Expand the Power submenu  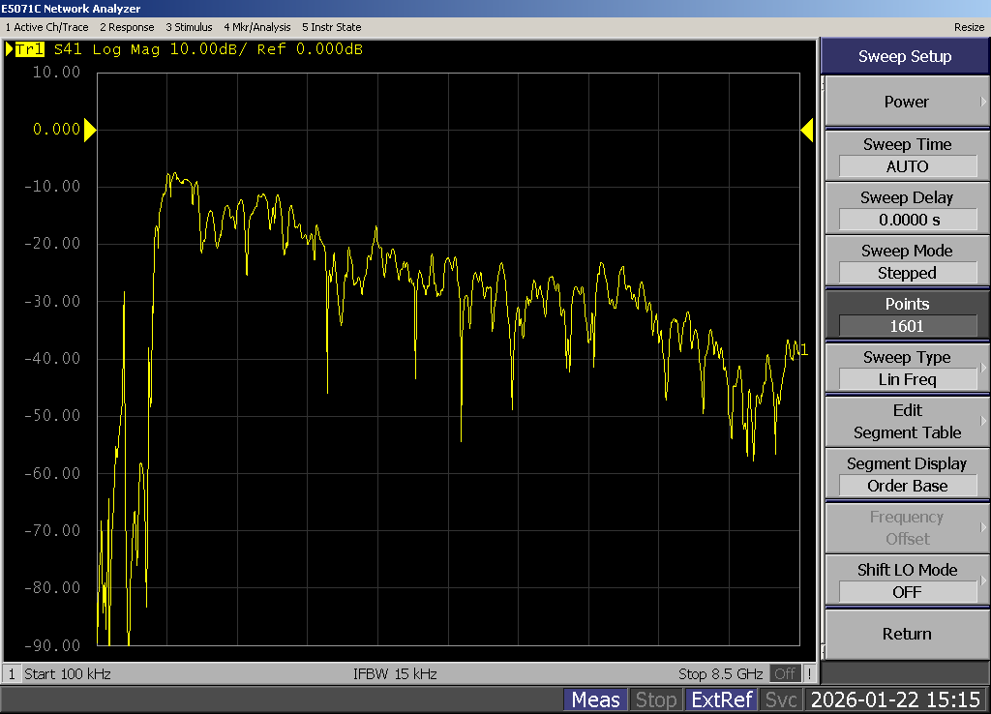click(906, 102)
